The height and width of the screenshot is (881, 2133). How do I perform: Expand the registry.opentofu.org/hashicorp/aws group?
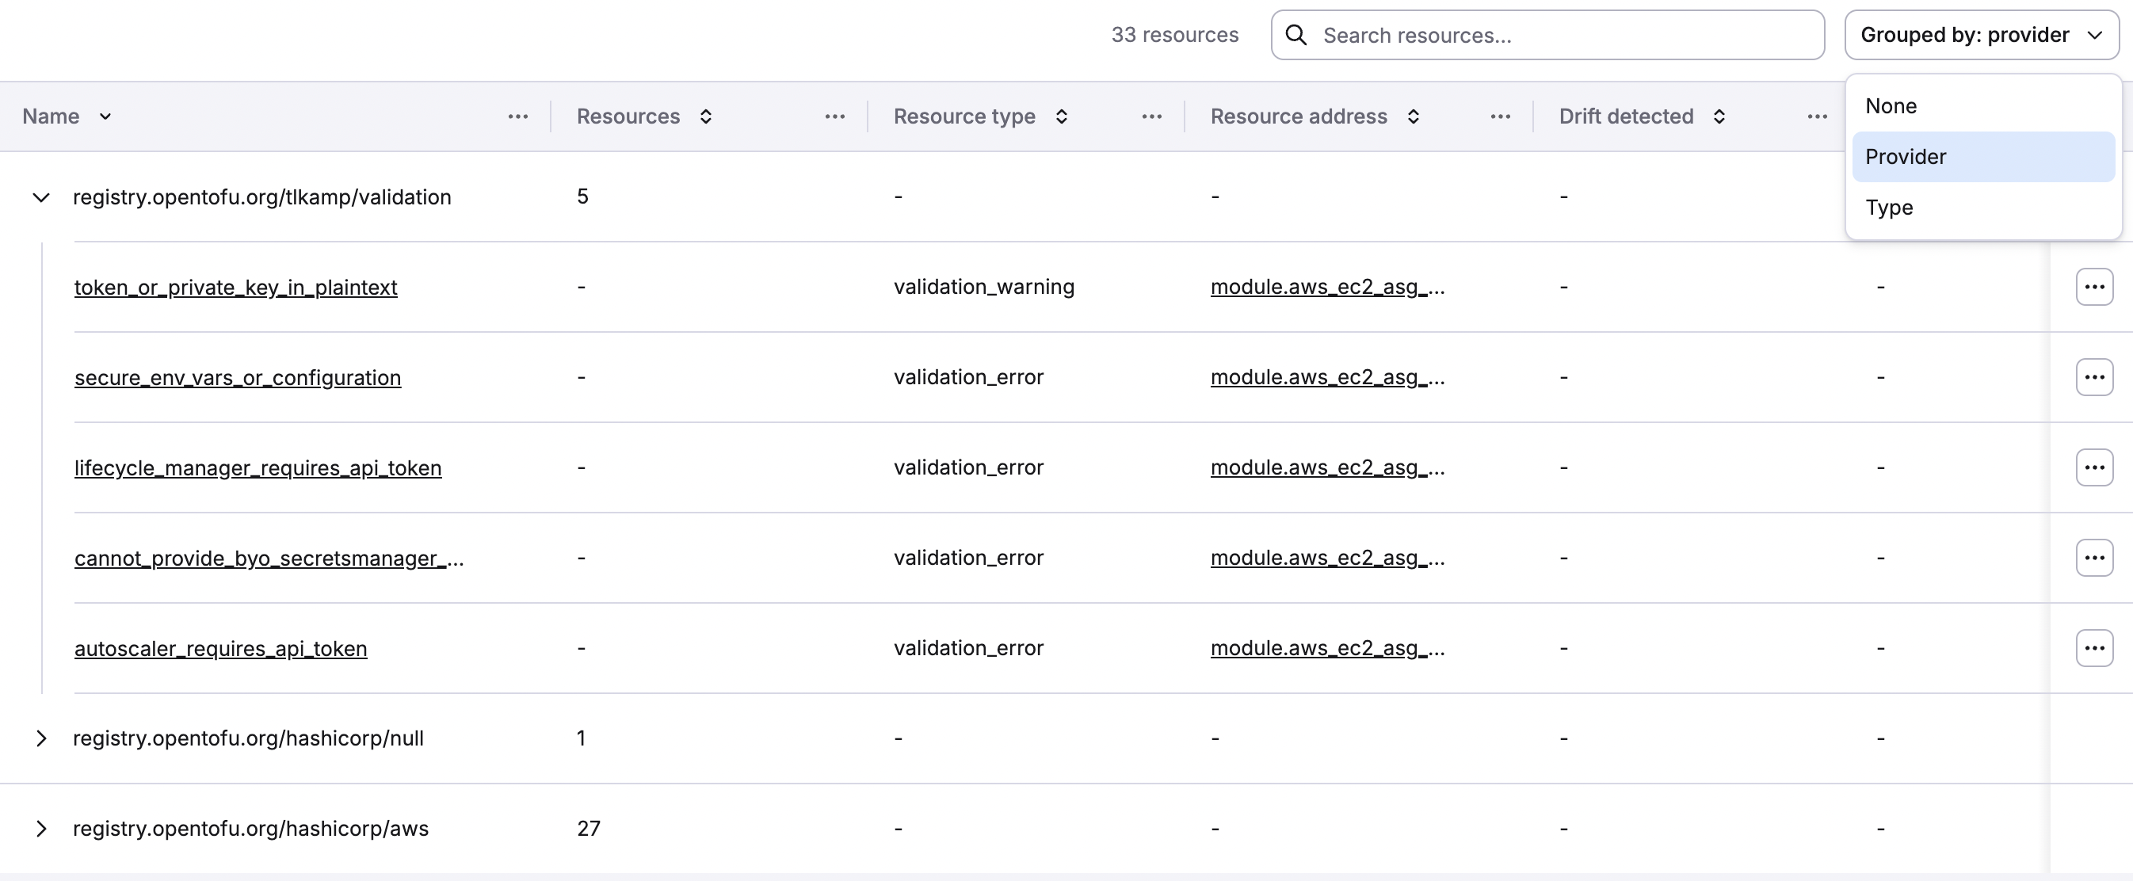(41, 827)
